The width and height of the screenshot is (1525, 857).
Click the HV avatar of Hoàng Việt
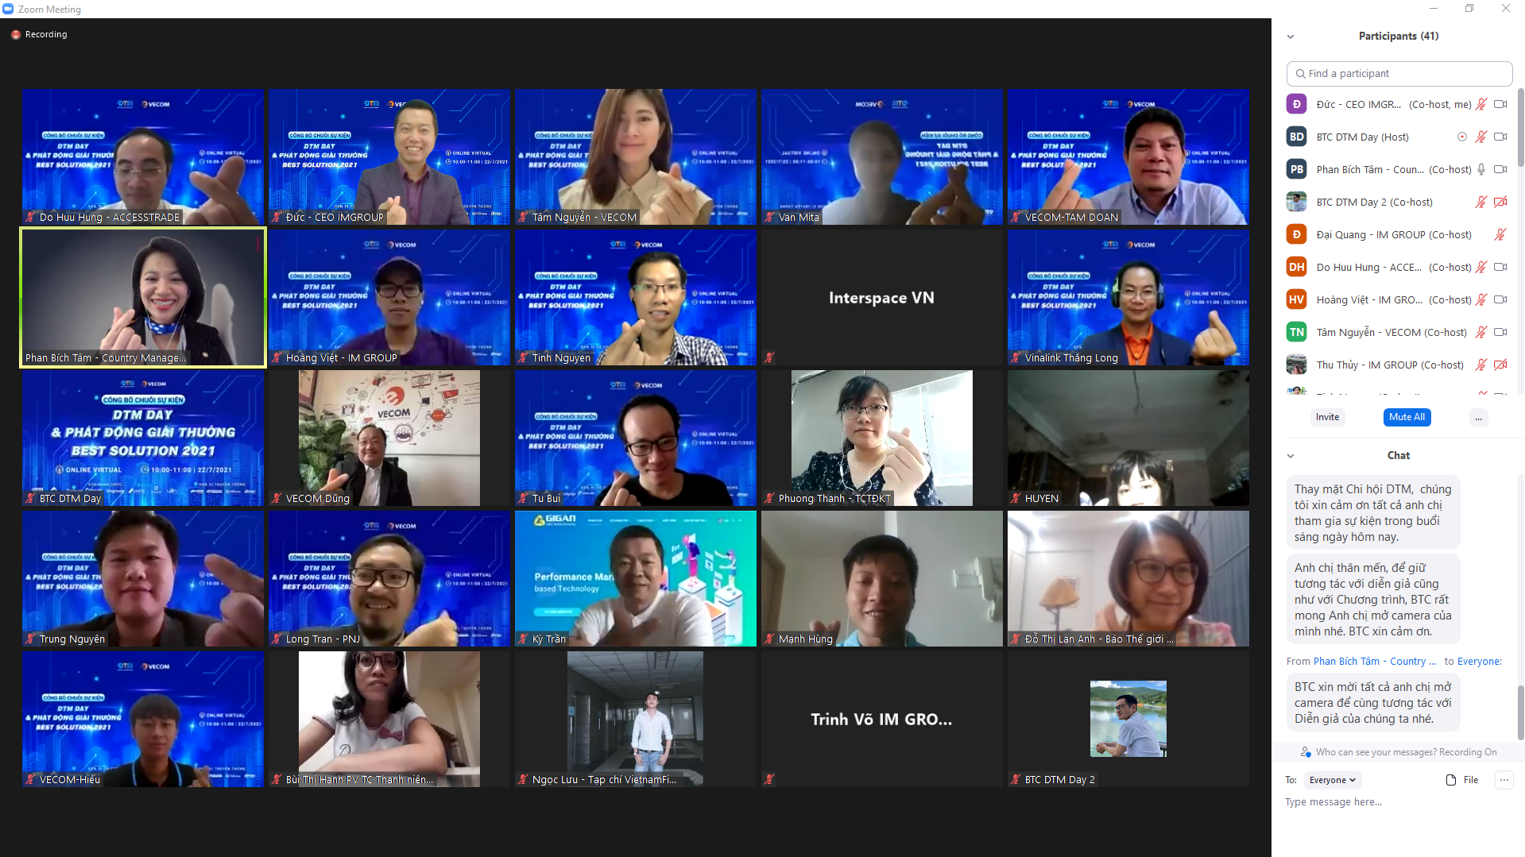tap(1296, 299)
